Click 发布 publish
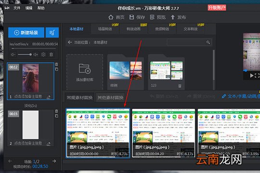The image size is (260, 173). 179,17
